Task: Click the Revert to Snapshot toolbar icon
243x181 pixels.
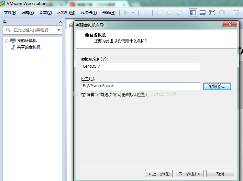Action: [x=169, y=13]
